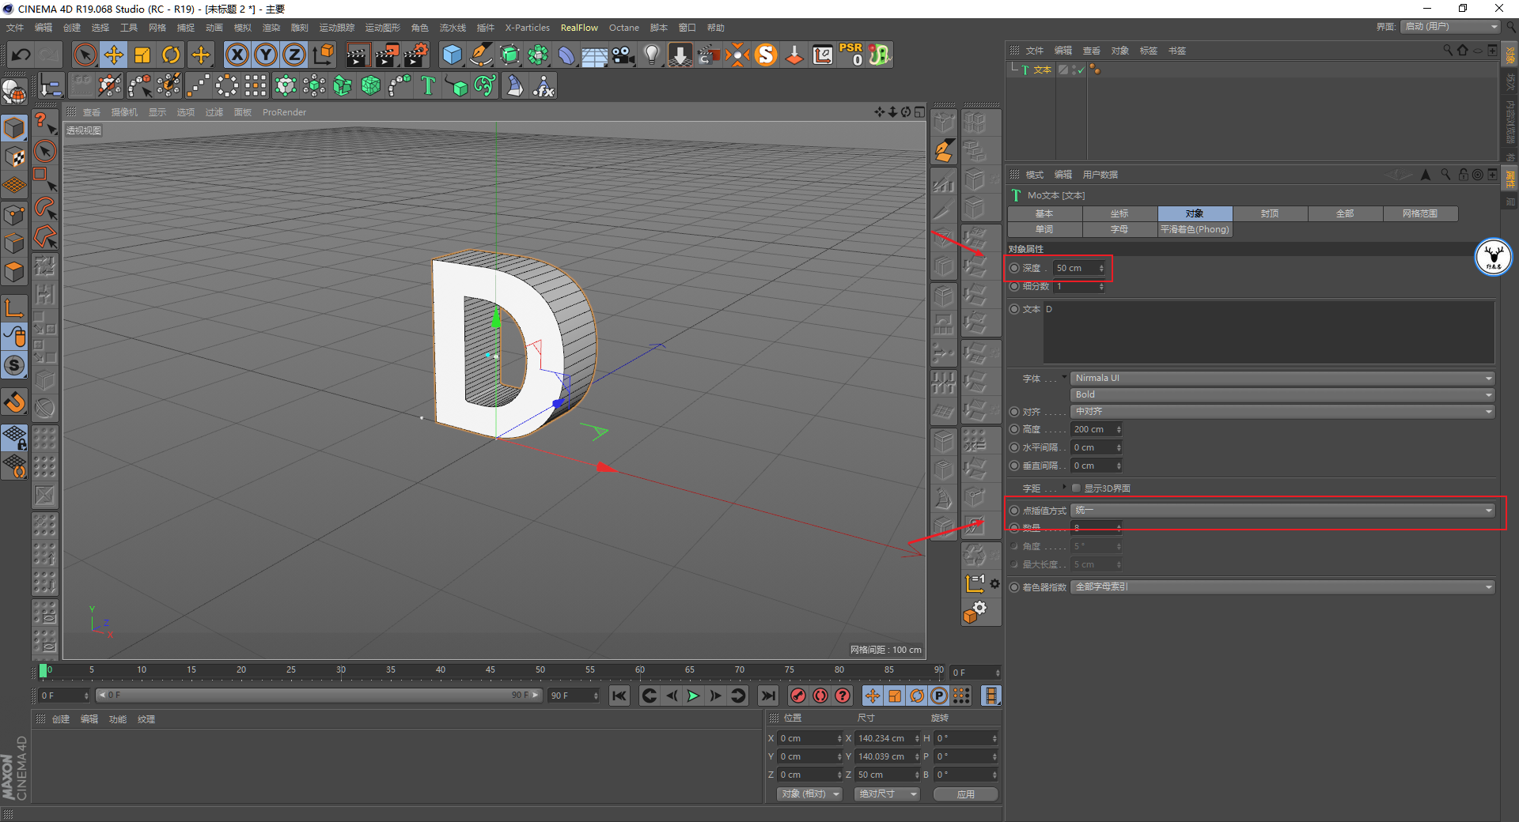Screen dimensions: 1519x822
Task: Switch to the 基本 attribute tab
Action: click(1044, 213)
